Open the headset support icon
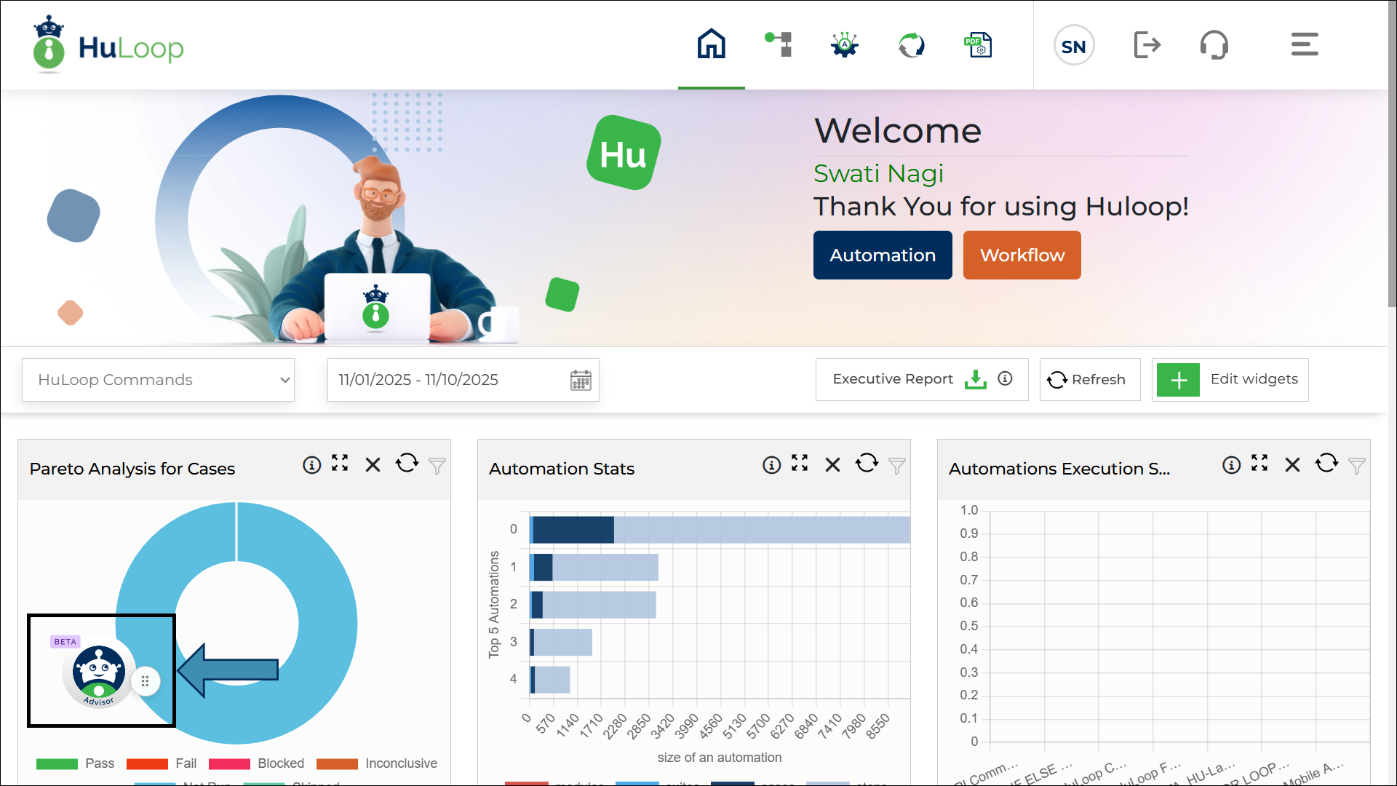 tap(1214, 45)
